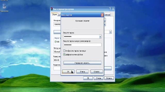Choose the RAR archive format radio button
Image resolution: width=165 pixels, height=92 pixels.
tap(55, 42)
